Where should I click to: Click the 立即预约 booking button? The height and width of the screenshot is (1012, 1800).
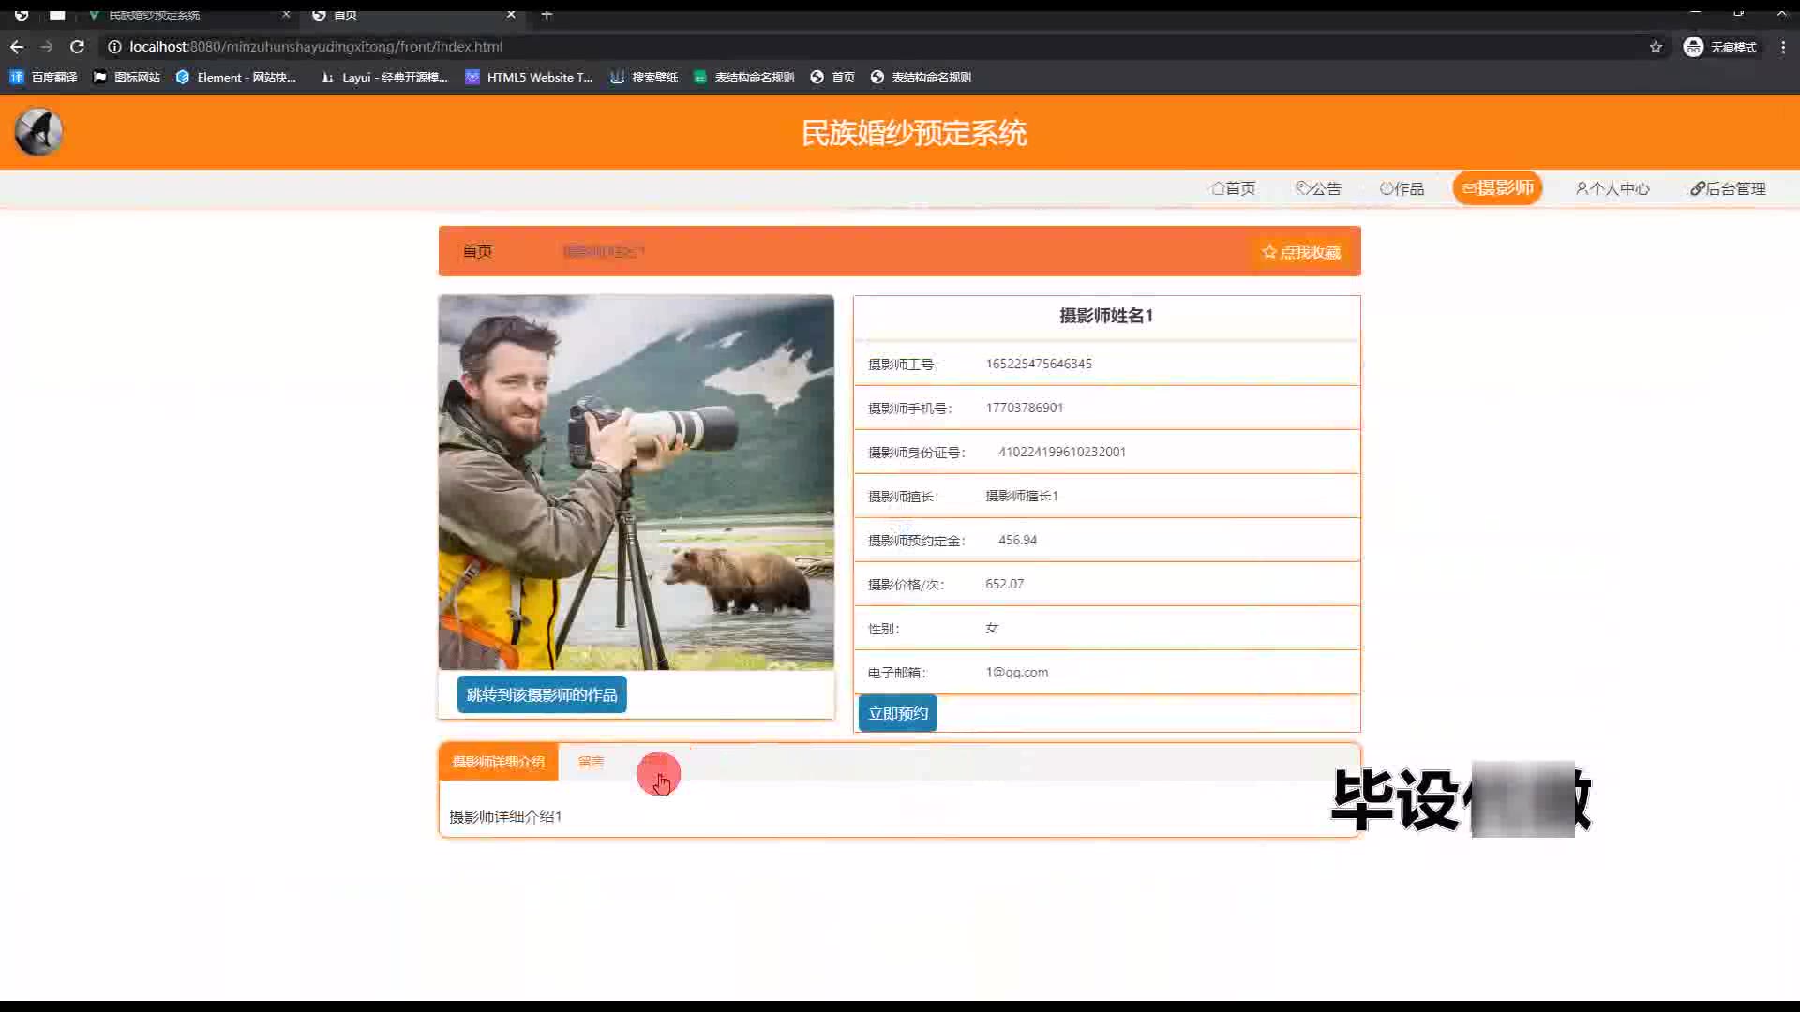(x=898, y=713)
